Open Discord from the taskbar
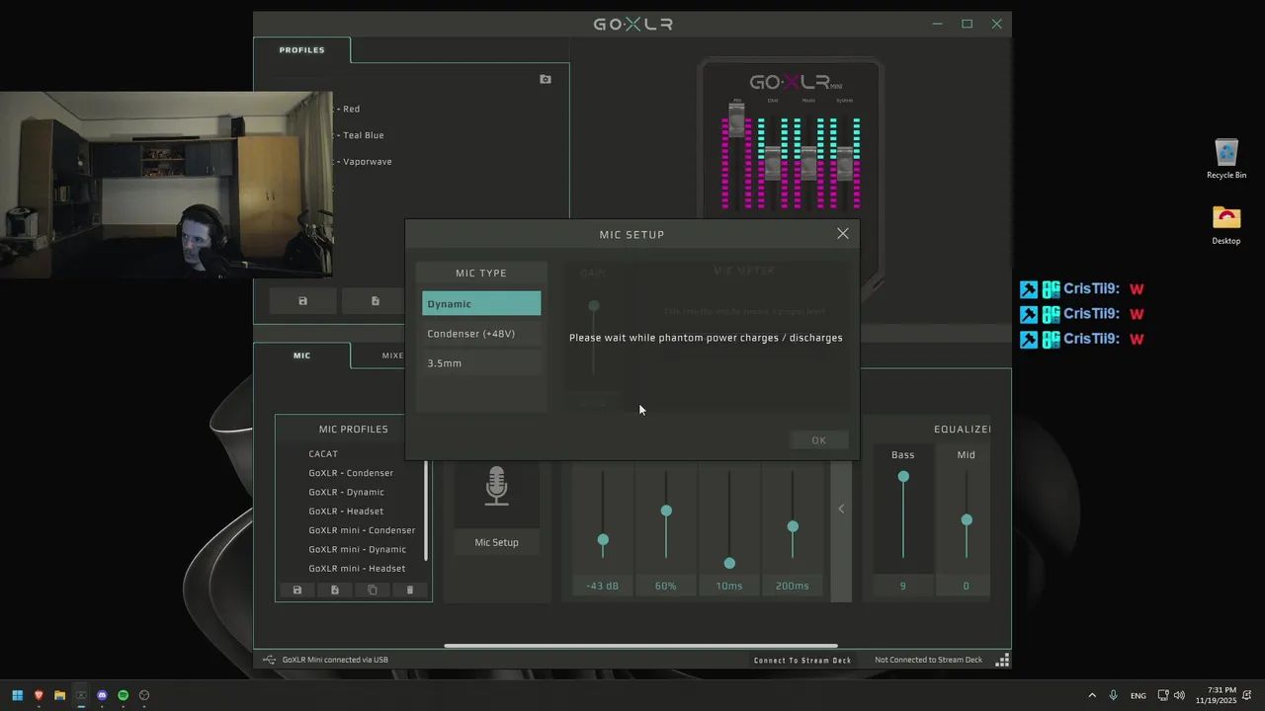Viewport: 1265px width, 711px height. pyautogui.click(x=102, y=695)
